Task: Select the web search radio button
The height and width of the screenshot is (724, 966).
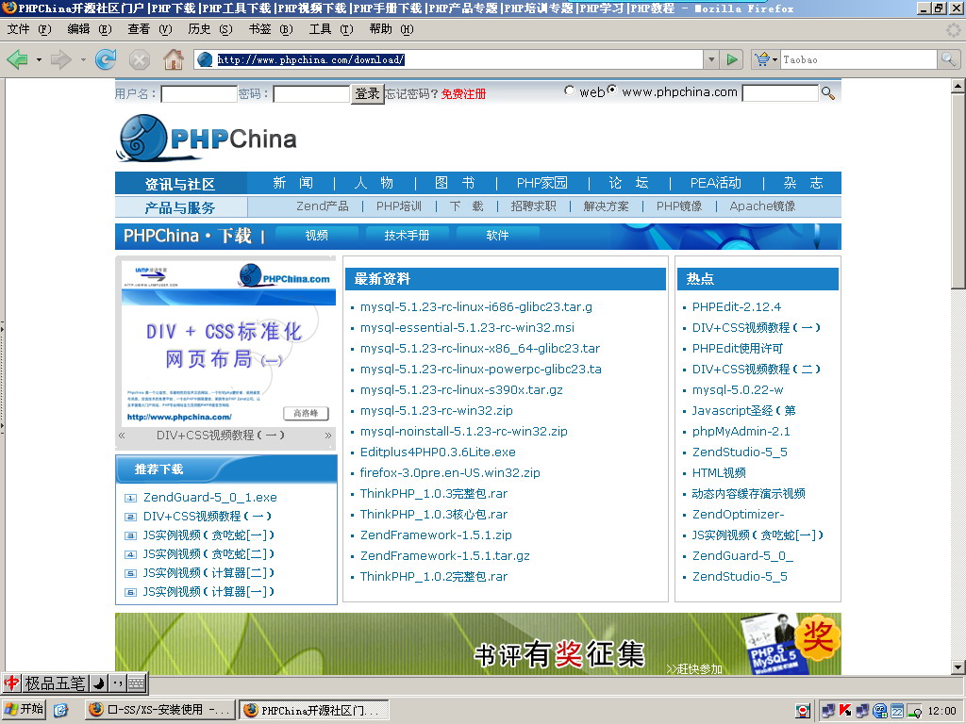Action: pyautogui.click(x=569, y=90)
